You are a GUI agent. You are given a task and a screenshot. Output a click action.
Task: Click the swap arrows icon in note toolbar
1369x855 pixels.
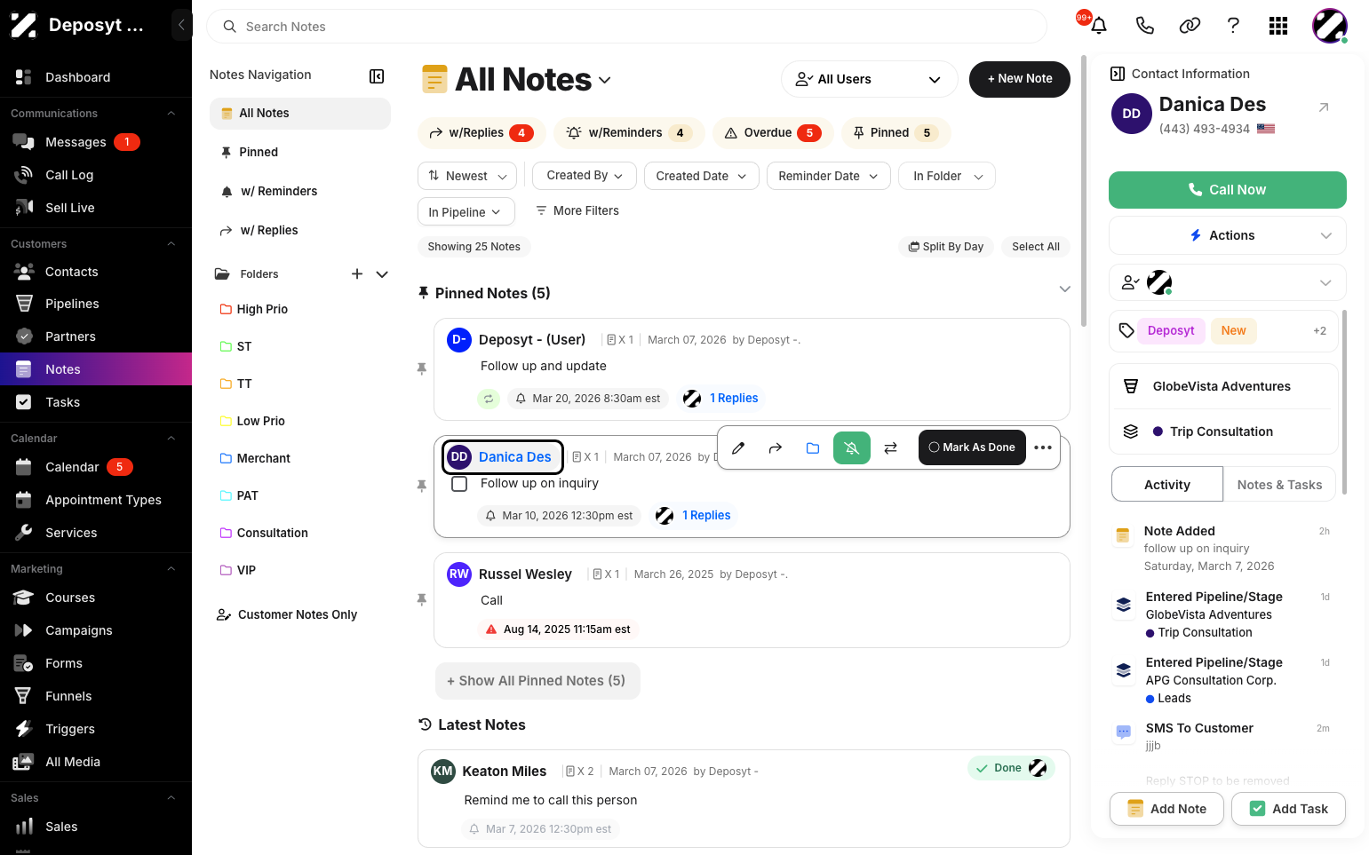[891, 448]
